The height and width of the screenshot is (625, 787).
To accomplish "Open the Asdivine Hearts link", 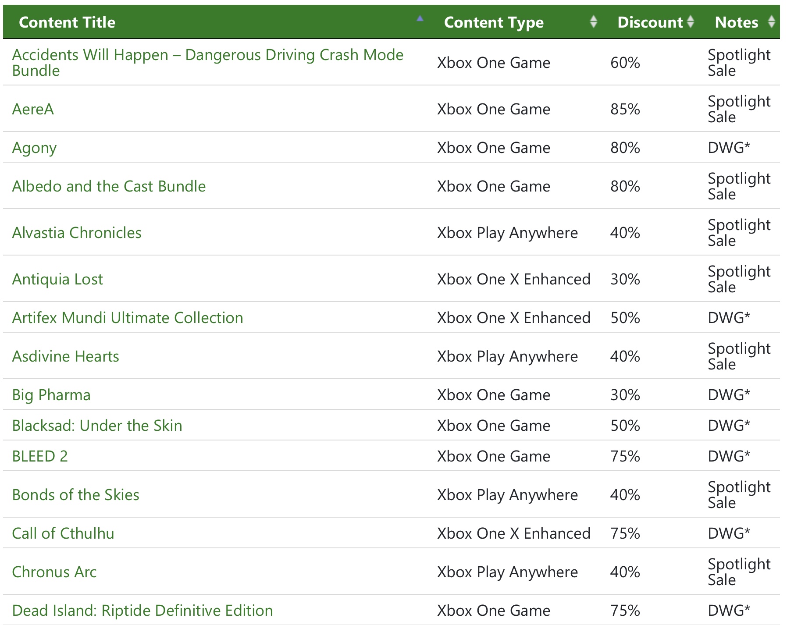I will [66, 356].
